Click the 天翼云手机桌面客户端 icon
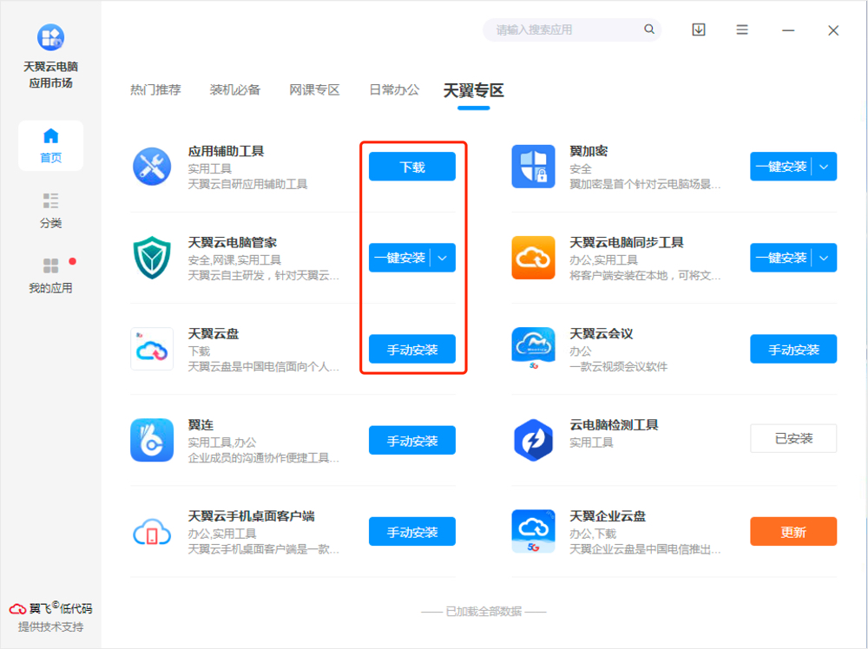Screen dimensions: 868x649 click(152, 532)
